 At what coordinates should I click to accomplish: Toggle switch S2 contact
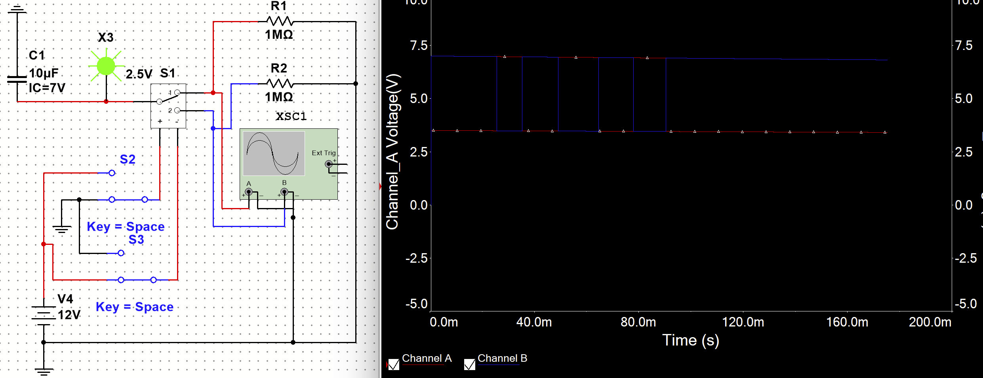pyautogui.click(x=128, y=199)
